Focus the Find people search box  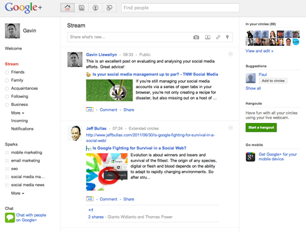coord(181,8)
